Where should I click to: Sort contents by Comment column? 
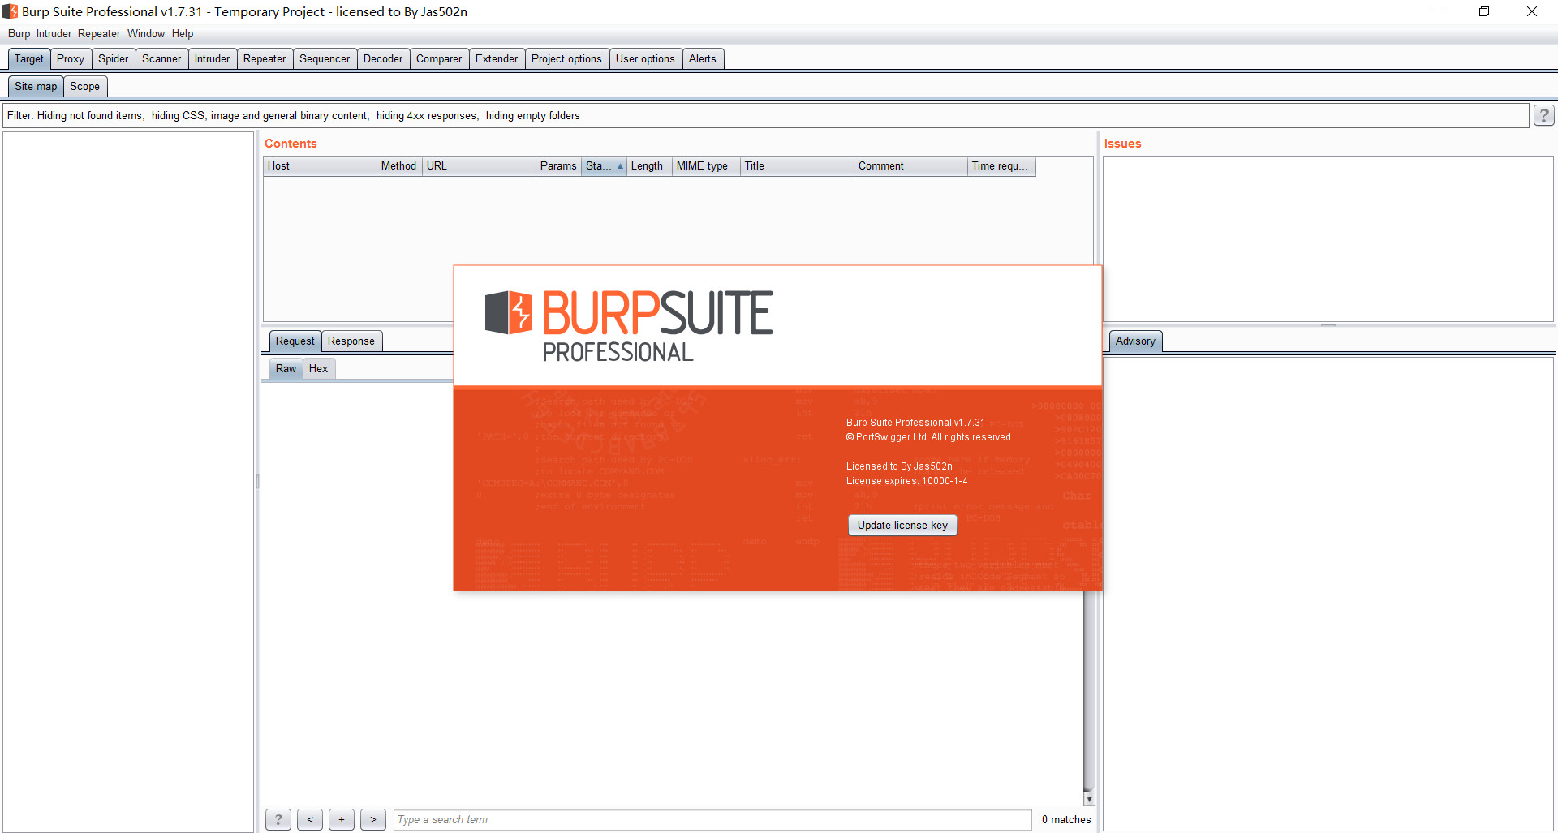(910, 166)
